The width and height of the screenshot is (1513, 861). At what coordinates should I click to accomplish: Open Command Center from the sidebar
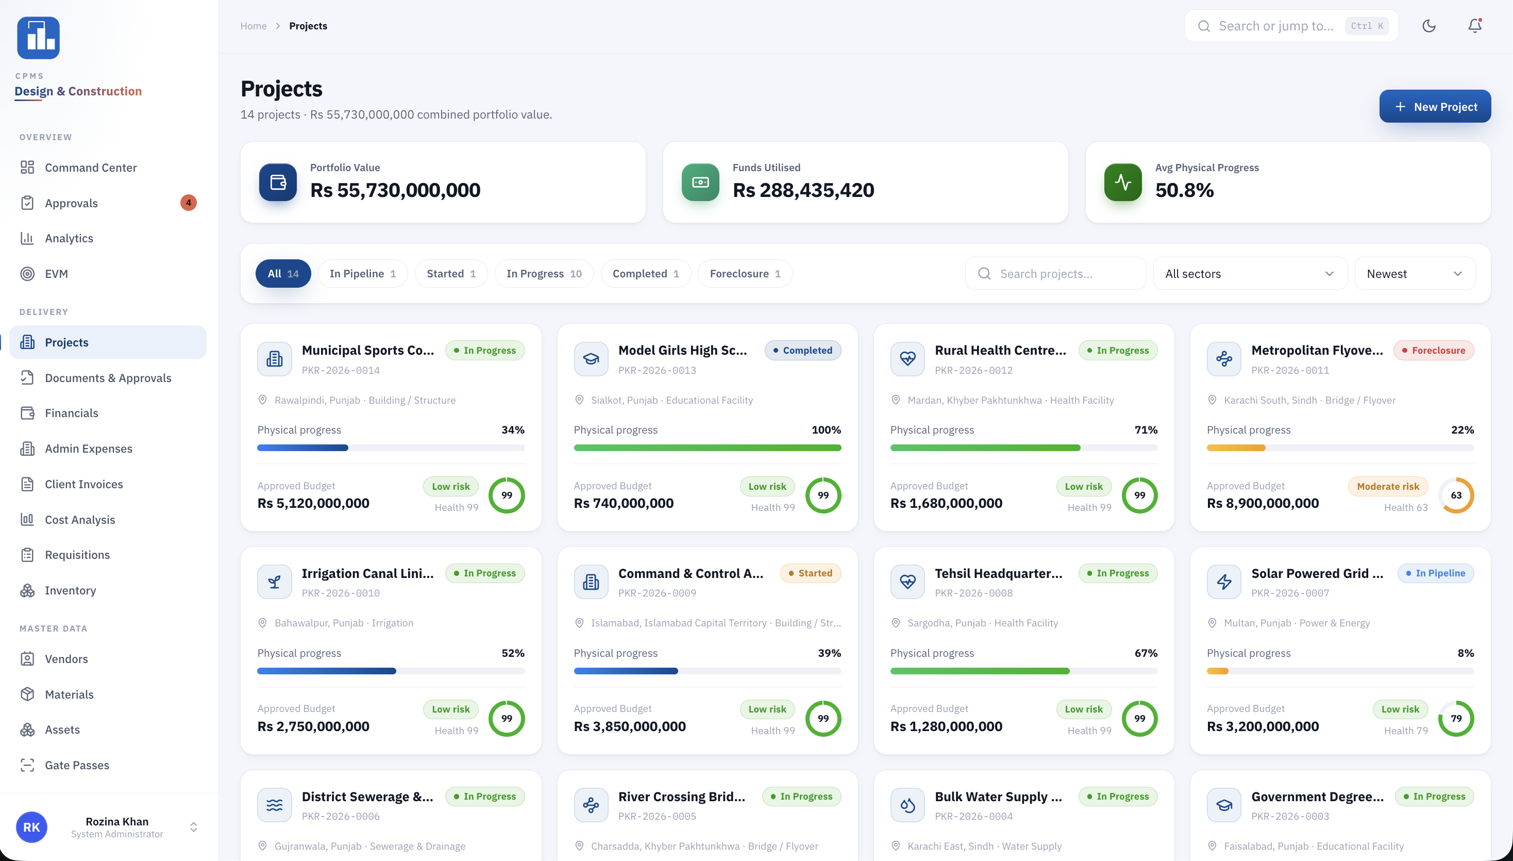tap(108, 168)
